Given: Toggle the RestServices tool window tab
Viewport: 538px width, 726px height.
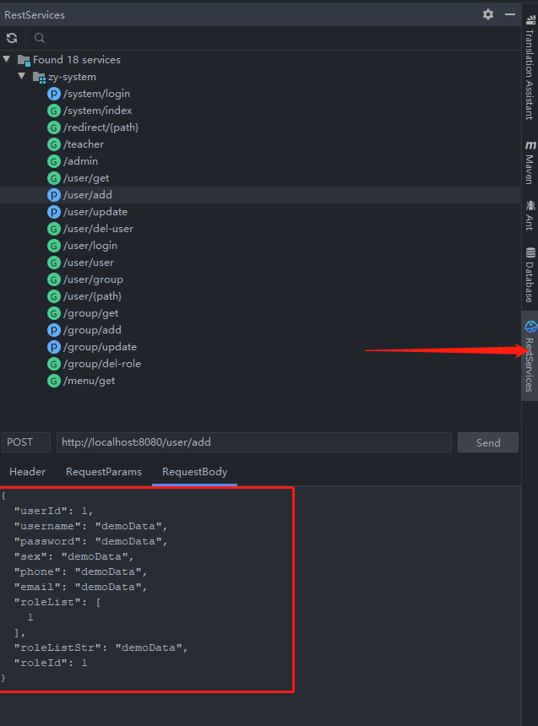Looking at the screenshot, I should point(530,356).
